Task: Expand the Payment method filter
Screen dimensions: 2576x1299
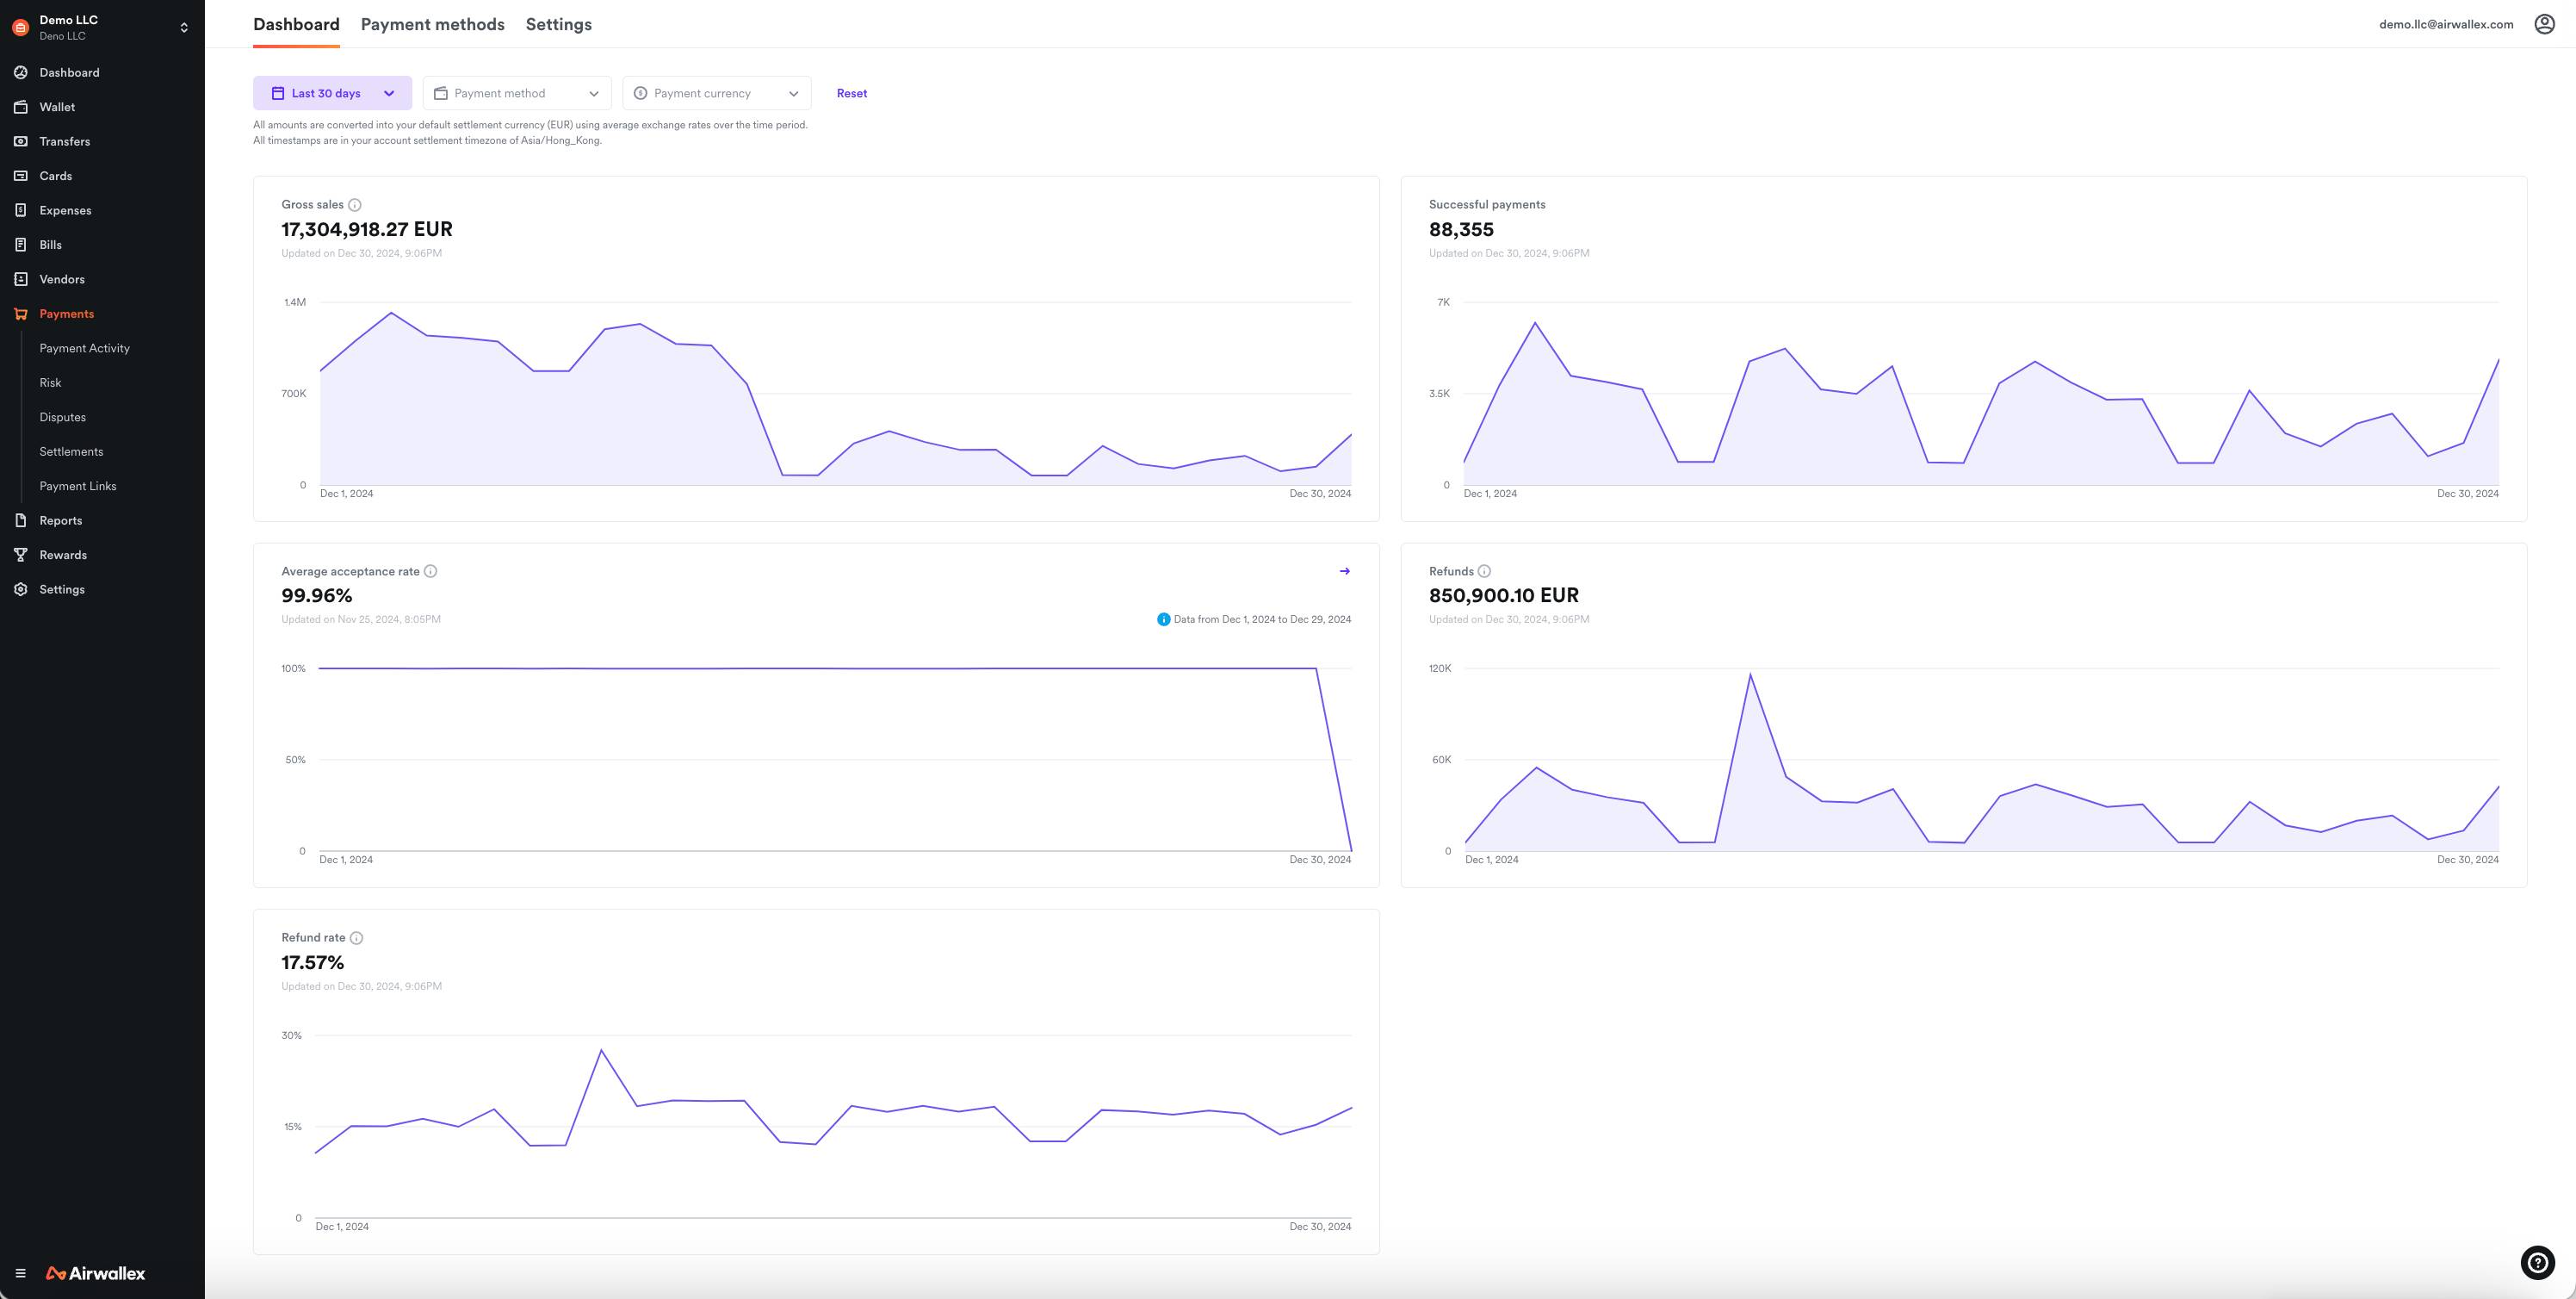Action: (516, 92)
